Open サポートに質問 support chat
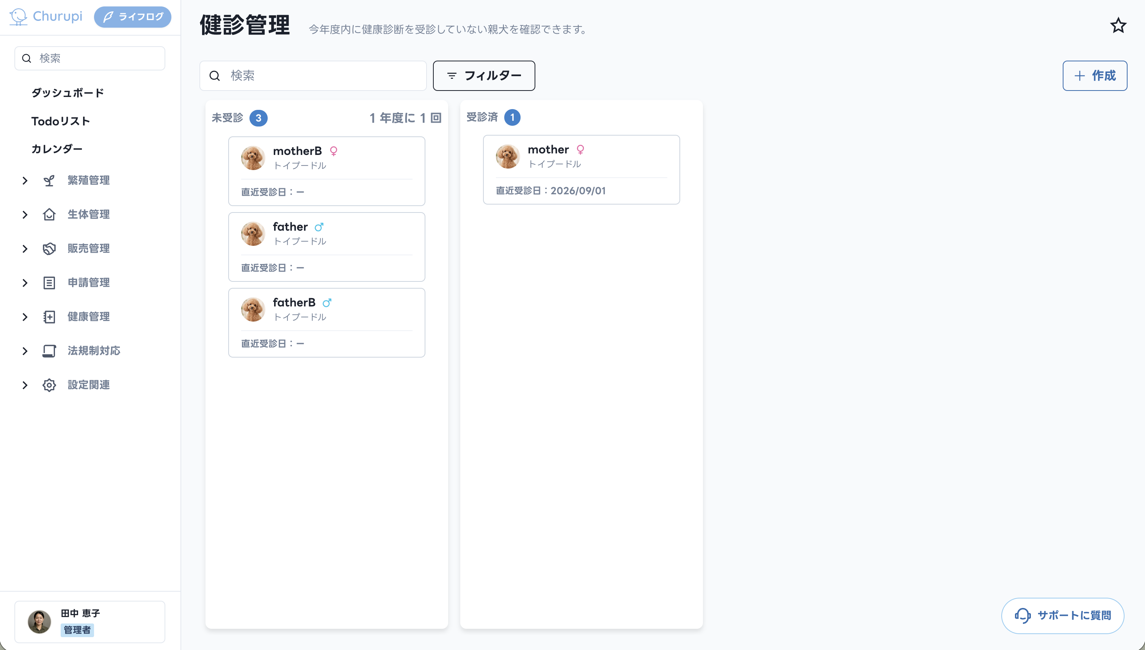Viewport: 1145px width, 650px height. pos(1062,616)
